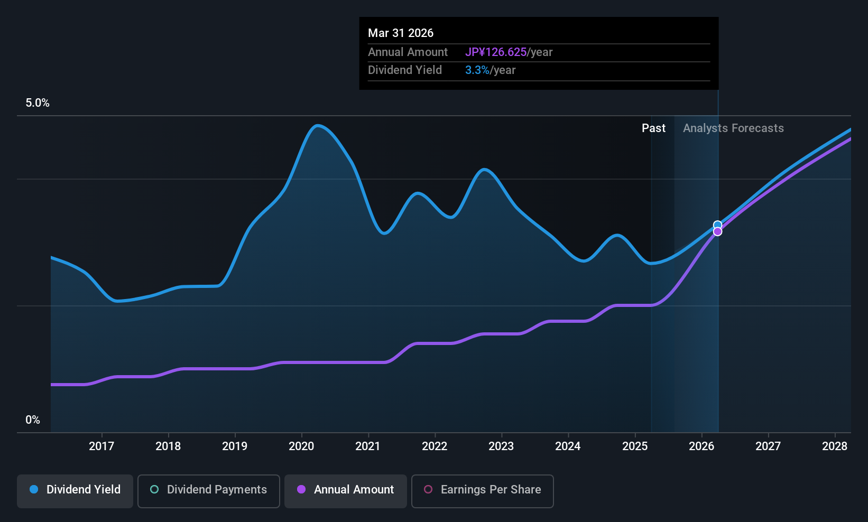This screenshot has height=522, width=868.
Task: Click the 2021 x-axis label
Action: [368, 446]
